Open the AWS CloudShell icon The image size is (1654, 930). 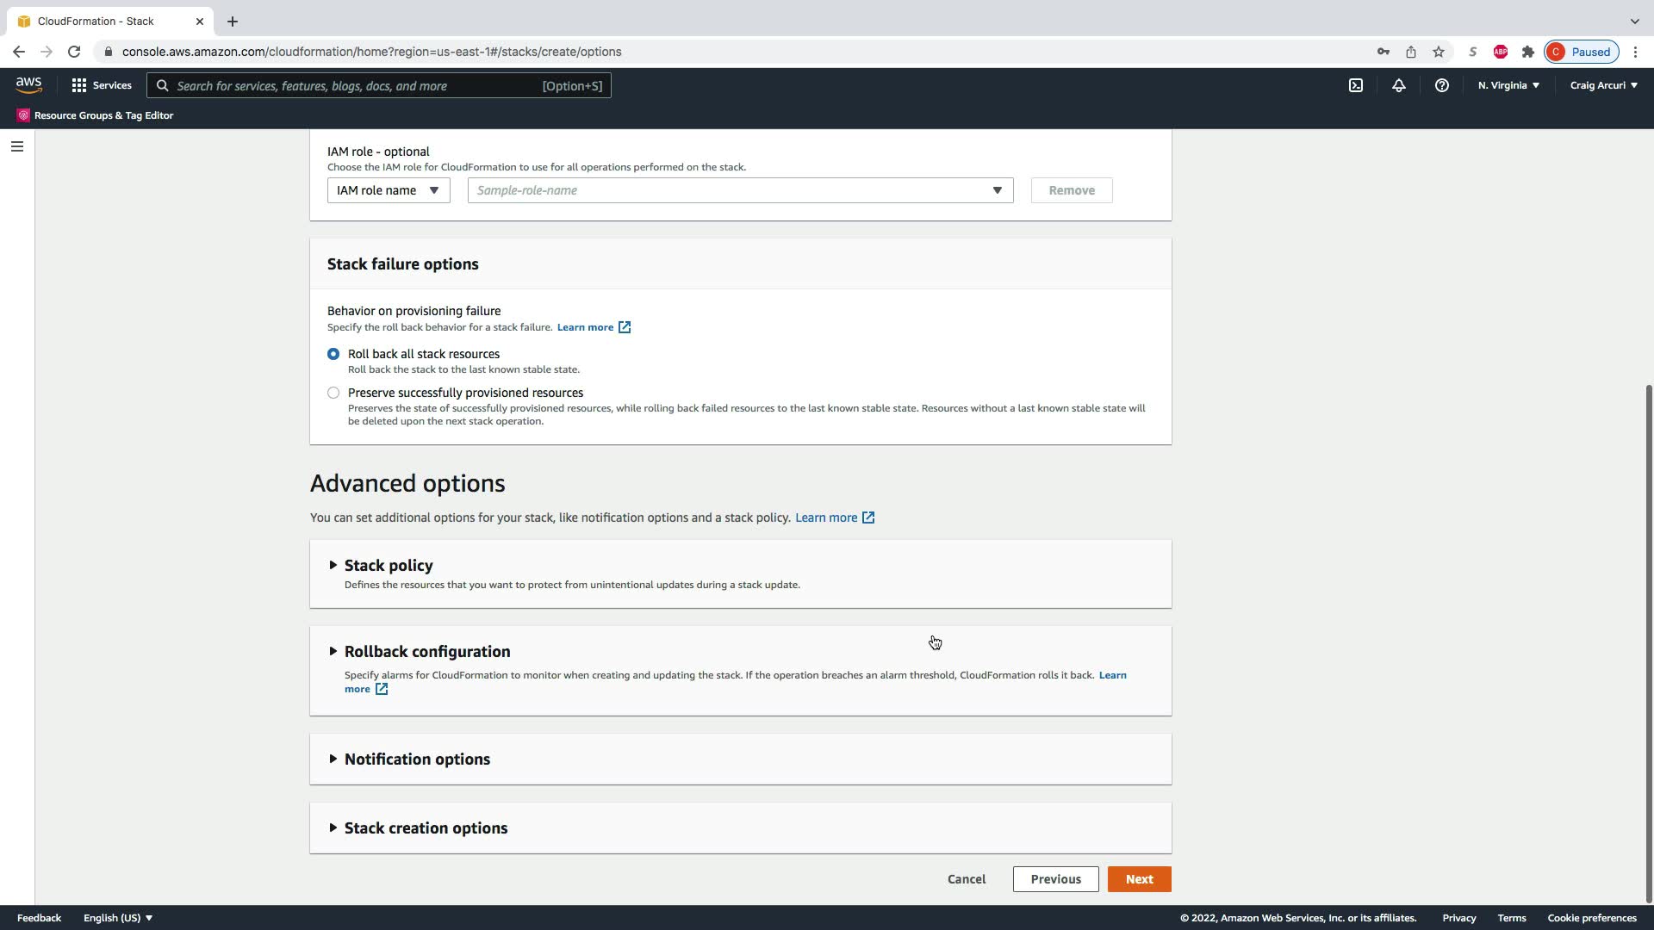(1356, 85)
